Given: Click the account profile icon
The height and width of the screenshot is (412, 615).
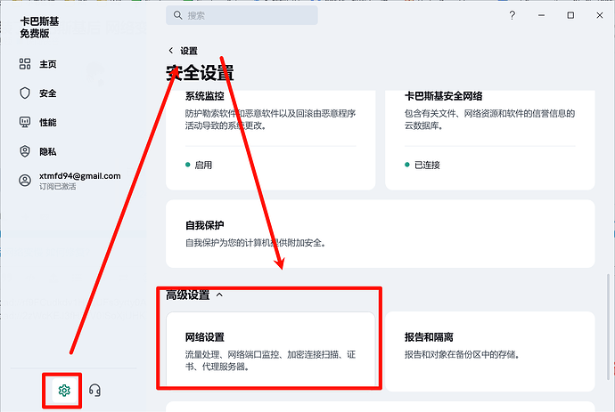Looking at the screenshot, I should [25, 181].
